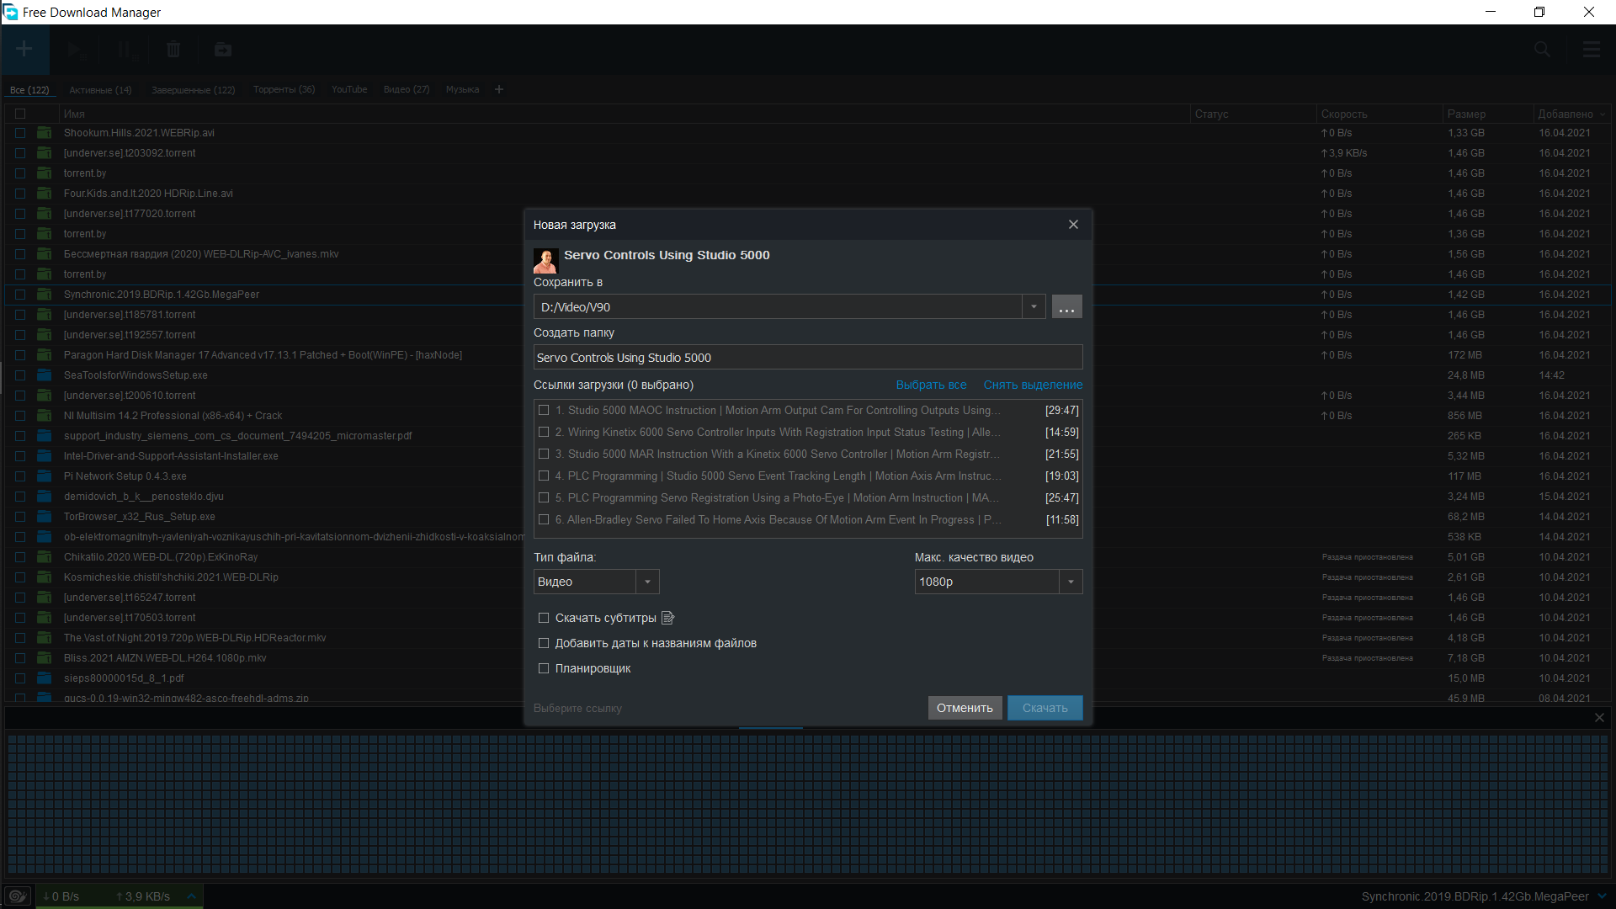
Task: Close the bottom details panel
Action: 1599,718
